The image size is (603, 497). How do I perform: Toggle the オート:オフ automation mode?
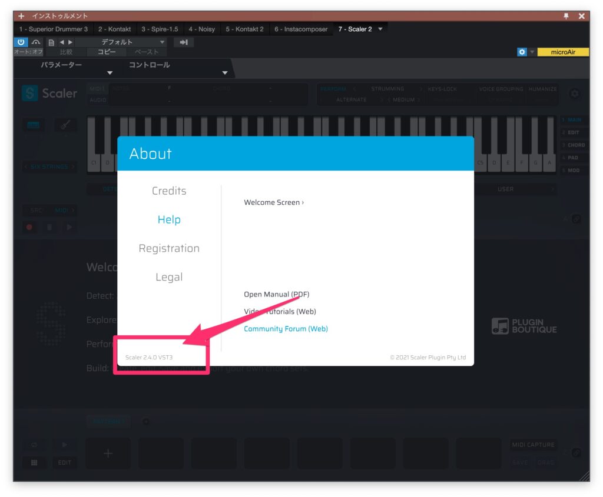coord(28,52)
